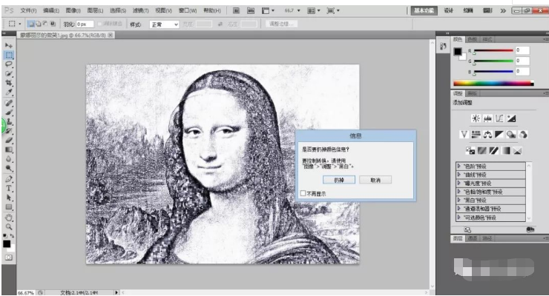The height and width of the screenshot is (296, 549).
Task: Expand the "黑白"预设 list row
Action: pos(490,201)
